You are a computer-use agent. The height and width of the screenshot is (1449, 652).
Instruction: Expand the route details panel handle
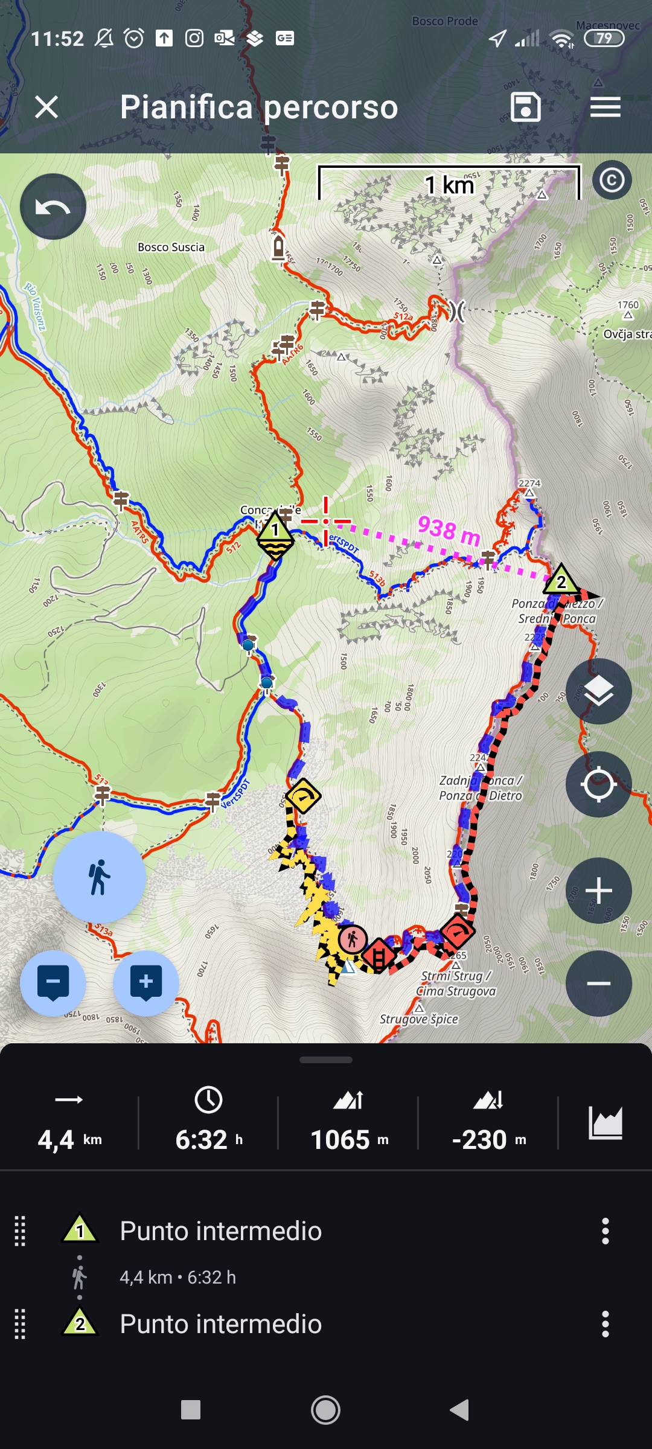point(326,1060)
